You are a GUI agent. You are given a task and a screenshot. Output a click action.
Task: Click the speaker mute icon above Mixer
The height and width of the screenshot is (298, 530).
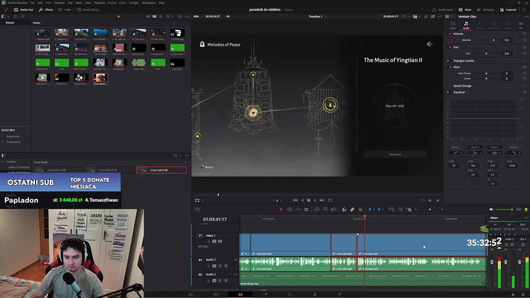[491, 209]
